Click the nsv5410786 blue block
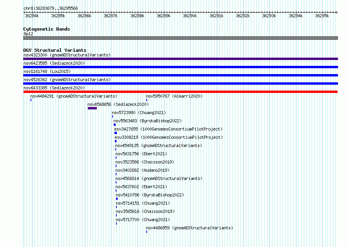Viewport: 349px width, 247px height. [117, 199]
